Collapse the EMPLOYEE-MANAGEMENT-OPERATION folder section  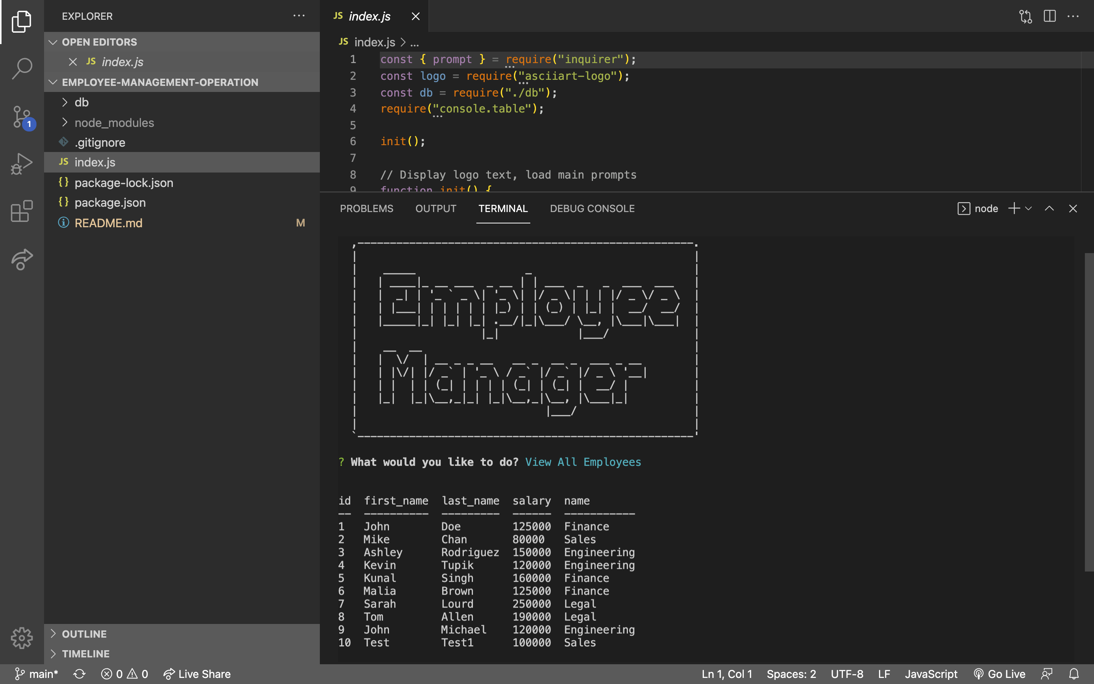[182, 82]
